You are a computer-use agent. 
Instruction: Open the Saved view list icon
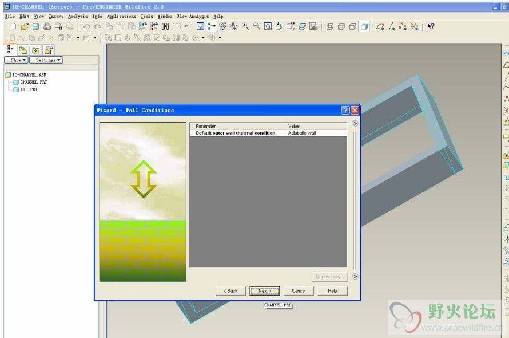[291, 26]
